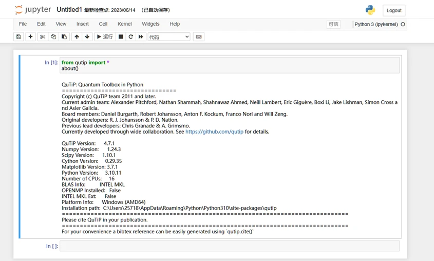Insert a cell below with plus icon

(30, 36)
